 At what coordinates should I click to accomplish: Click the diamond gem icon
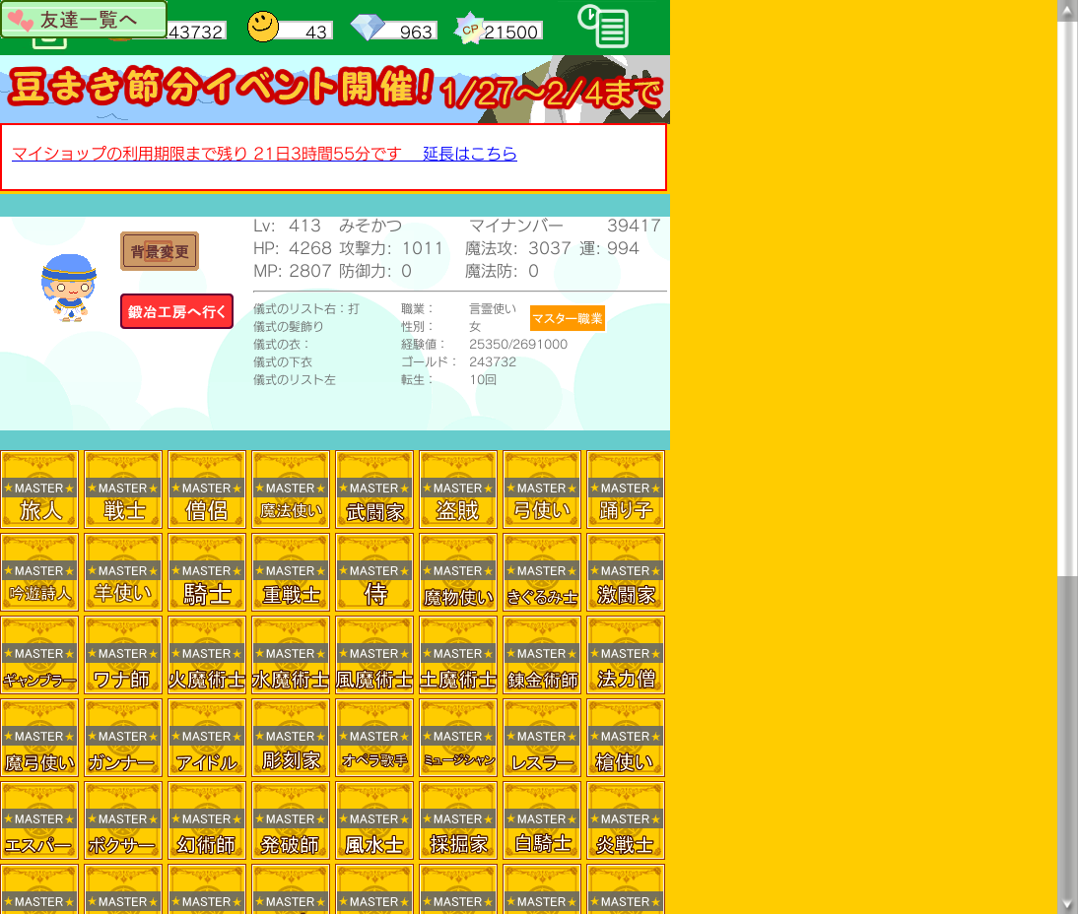click(x=368, y=28)
